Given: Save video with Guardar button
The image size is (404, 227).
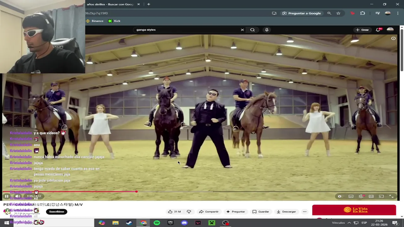Looking at the screenshot, I should click(261, 212).
